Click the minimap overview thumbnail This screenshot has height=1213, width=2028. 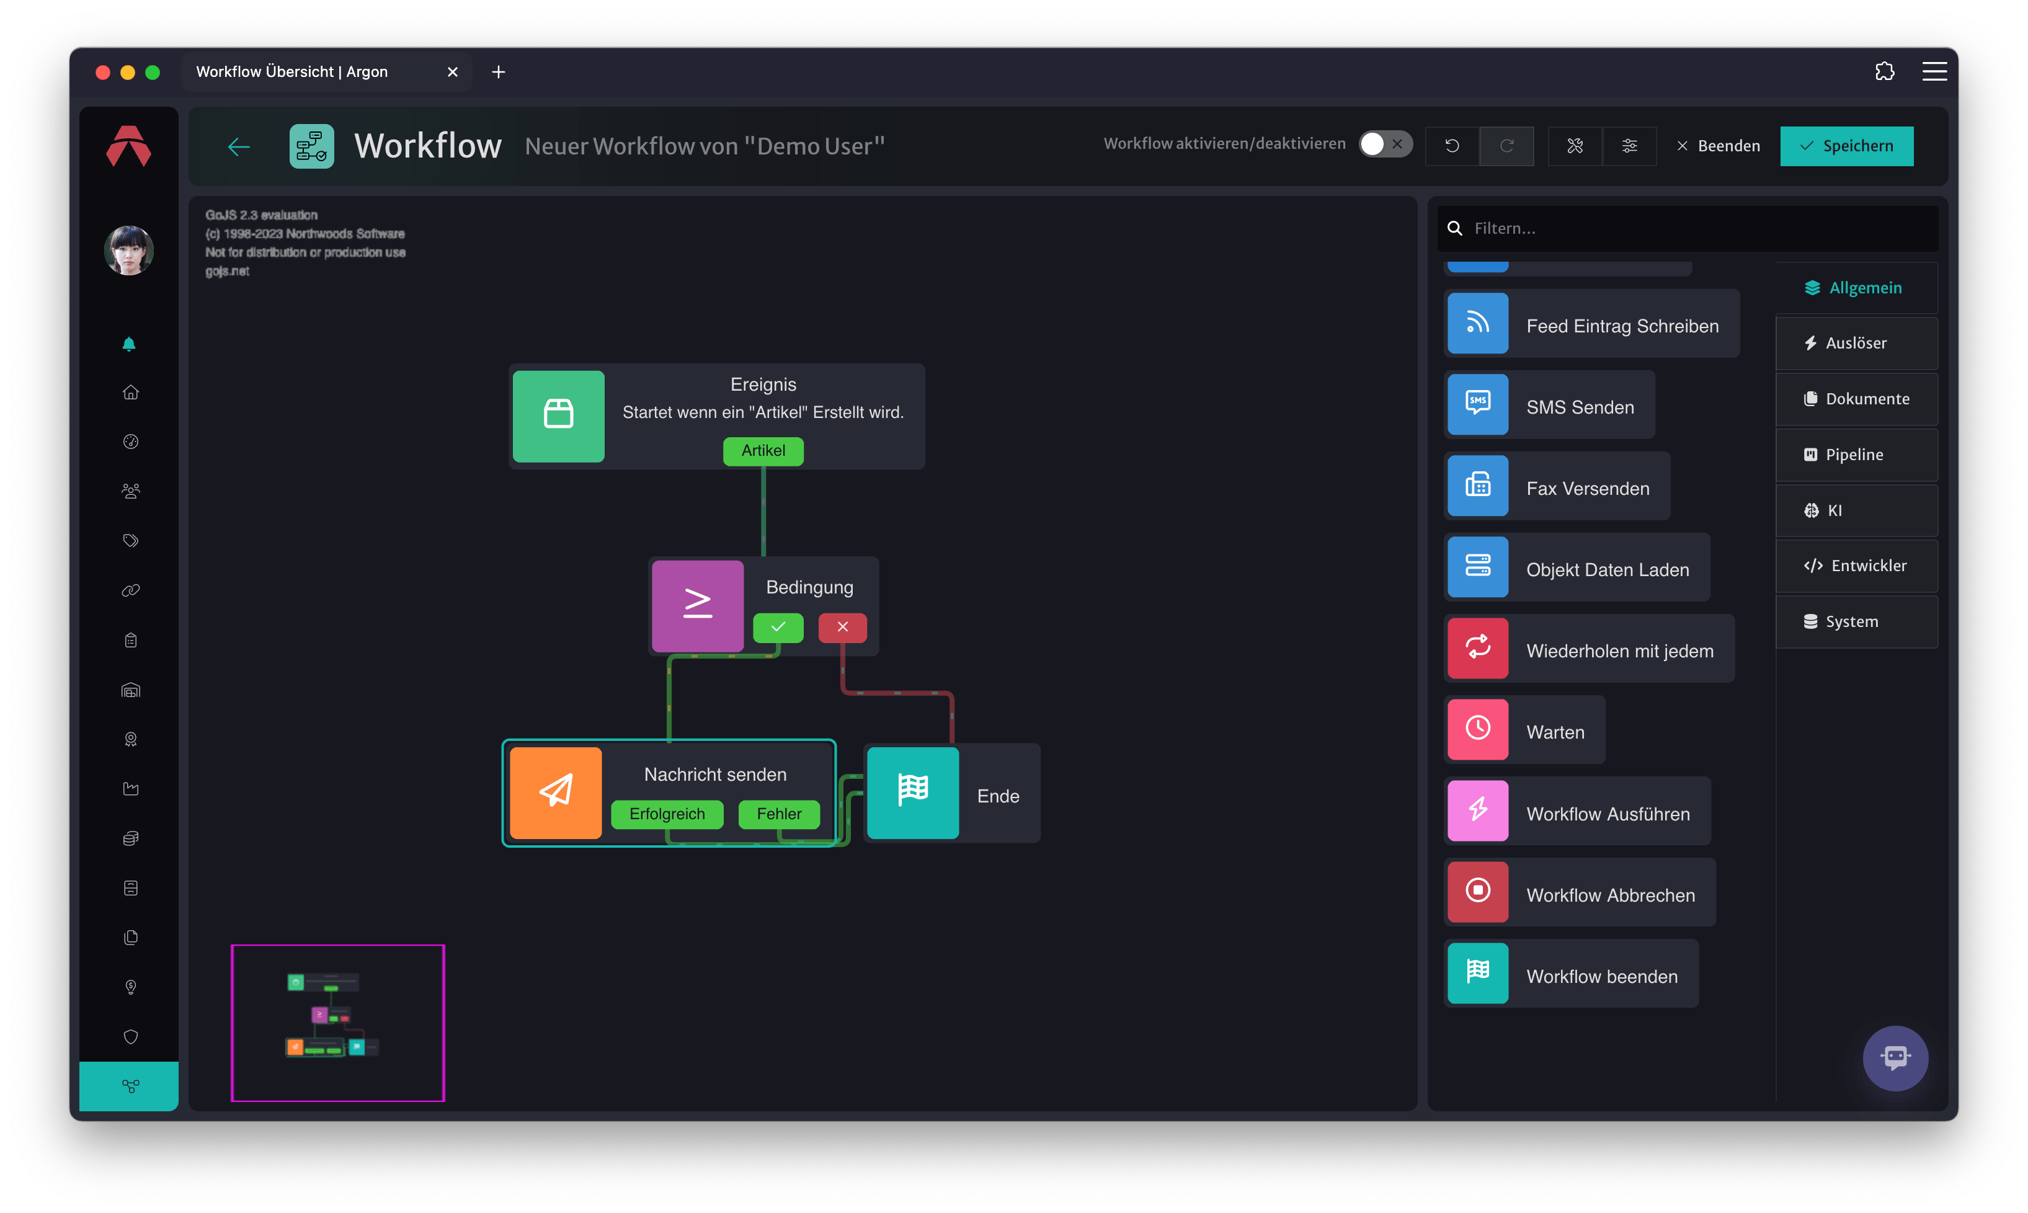coord(337,1023)
